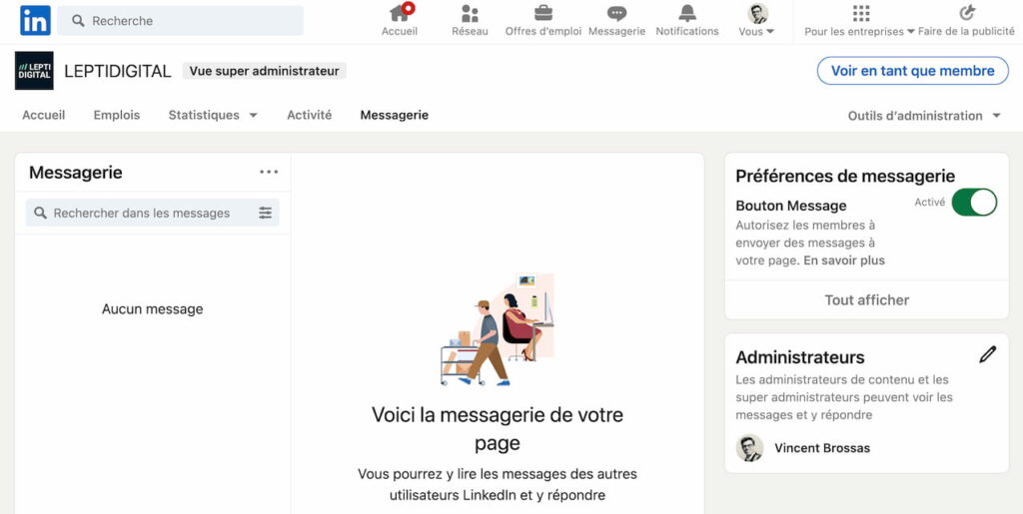Open the Vous profile menu
Image resolution: width=1023 pixels, height=514 pixels.
[x=757, y=20]
